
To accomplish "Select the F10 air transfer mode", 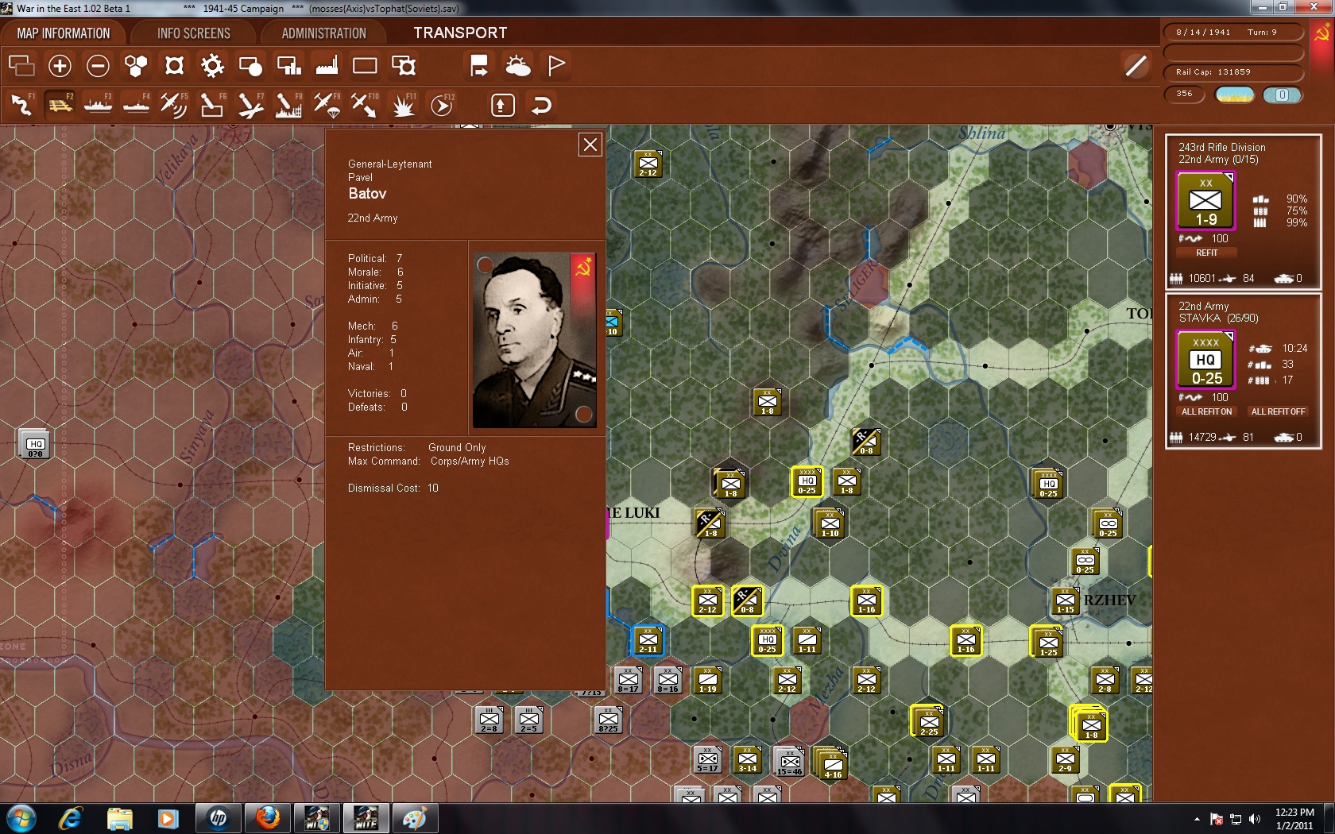I will (365, 105).
